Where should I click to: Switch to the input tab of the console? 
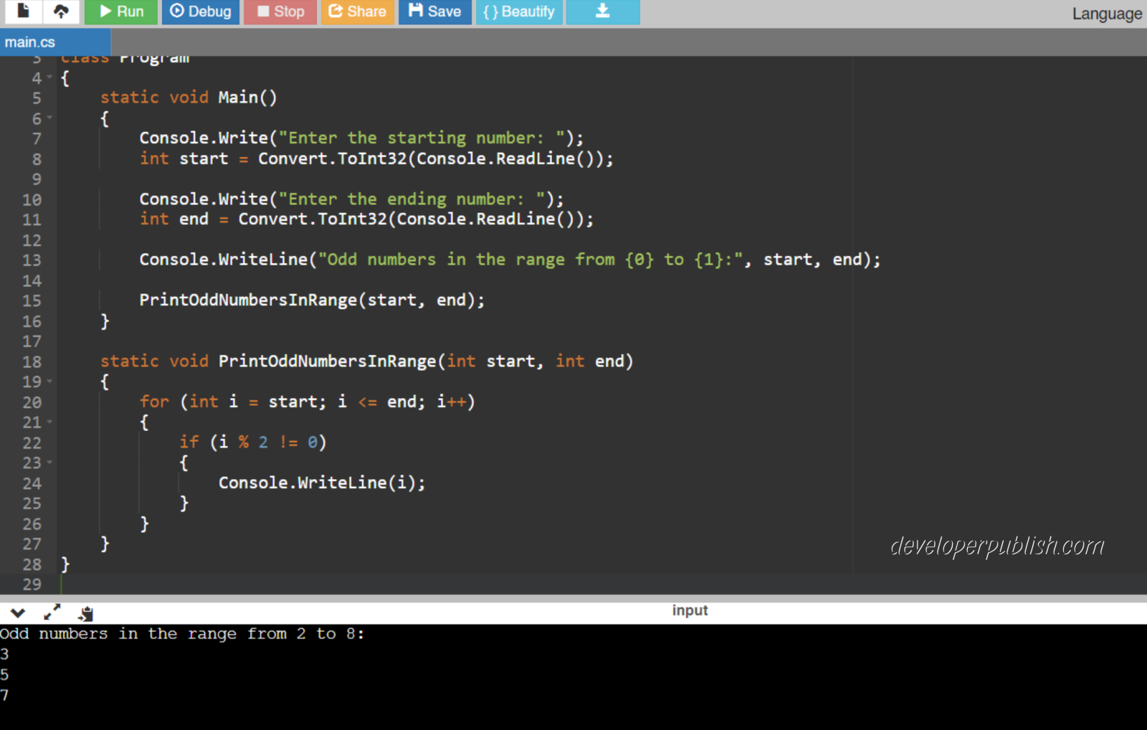click(689, 610)
